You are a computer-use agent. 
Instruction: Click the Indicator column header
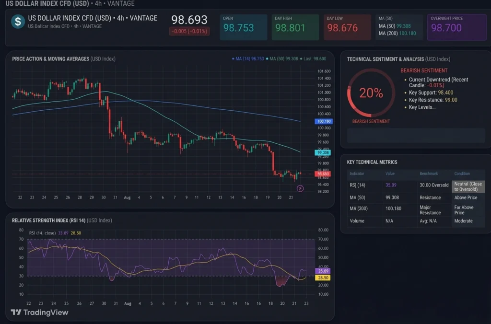pos(357,174)
